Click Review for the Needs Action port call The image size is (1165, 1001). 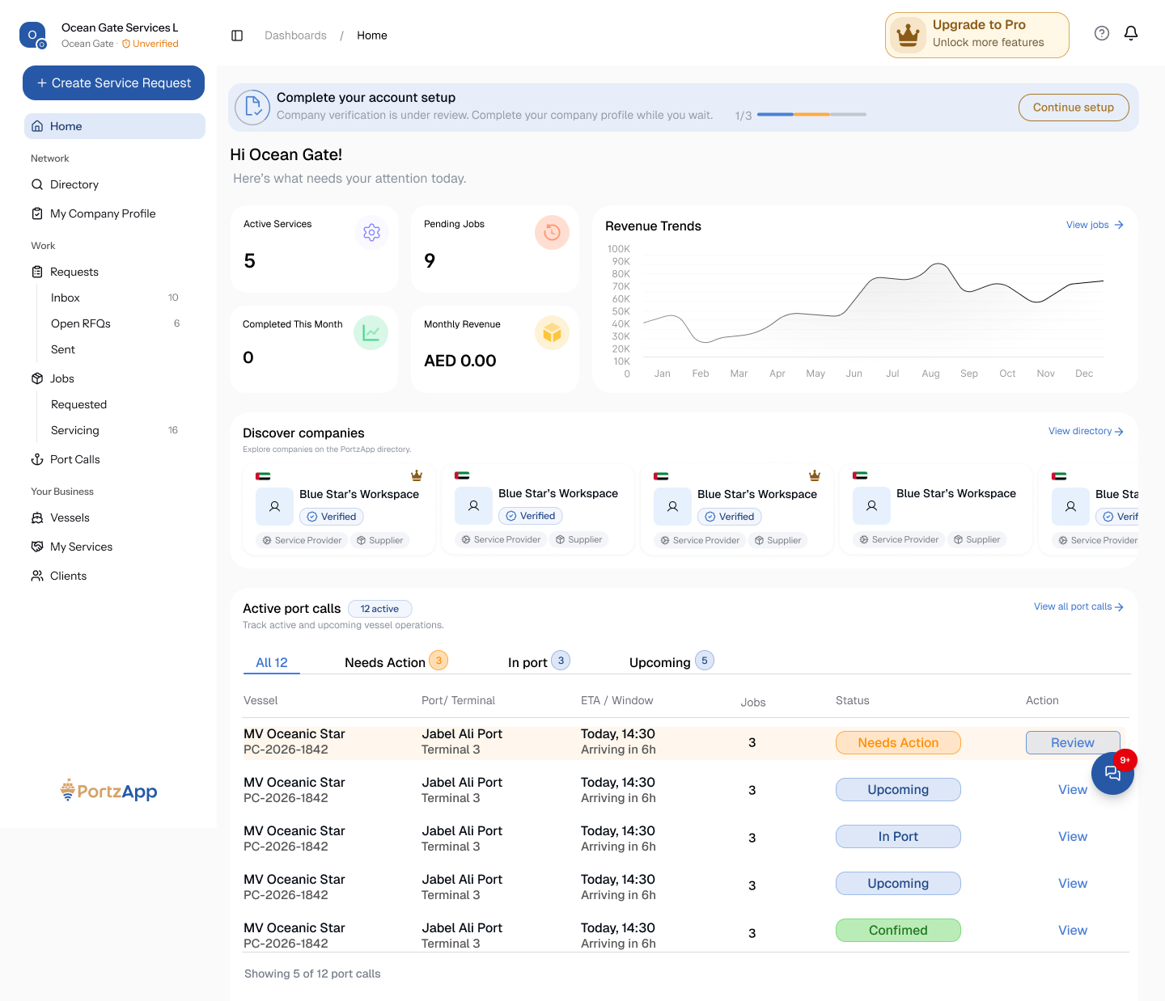(1073, 743)
